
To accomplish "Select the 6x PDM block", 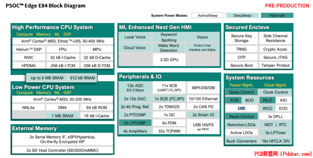I will point(169,123).
